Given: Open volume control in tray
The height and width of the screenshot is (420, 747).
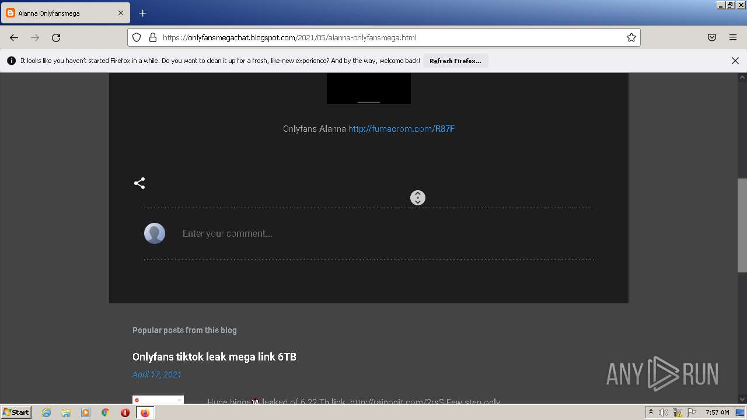Looking at the screenshot, I should (664, 412).
